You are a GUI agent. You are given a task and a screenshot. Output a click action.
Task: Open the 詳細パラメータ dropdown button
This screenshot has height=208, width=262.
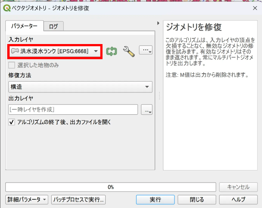(27, 199)
